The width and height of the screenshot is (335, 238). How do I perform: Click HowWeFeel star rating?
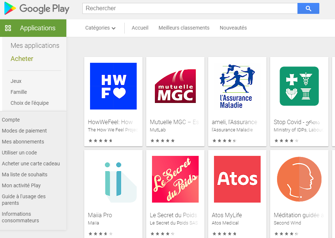(x=100, y=141)
